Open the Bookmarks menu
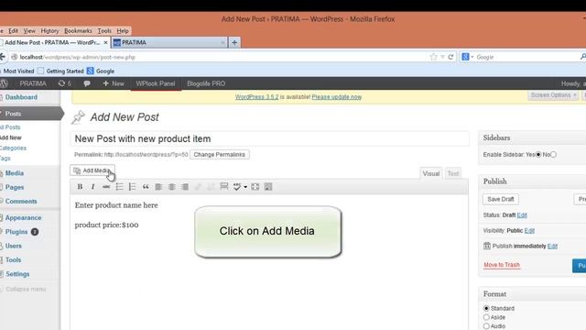Viewport: 586px width, 330px height. click(78, 30)
